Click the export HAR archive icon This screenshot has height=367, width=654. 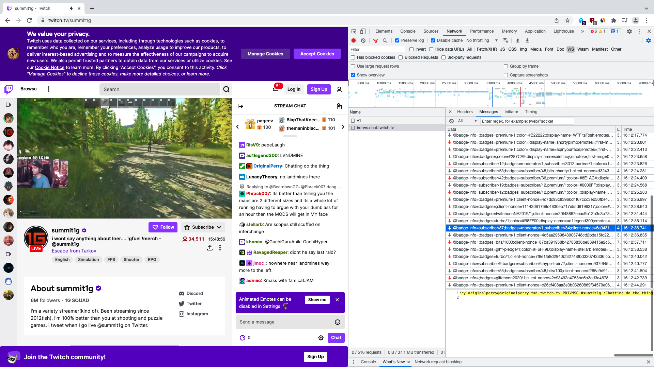point(527,40)
